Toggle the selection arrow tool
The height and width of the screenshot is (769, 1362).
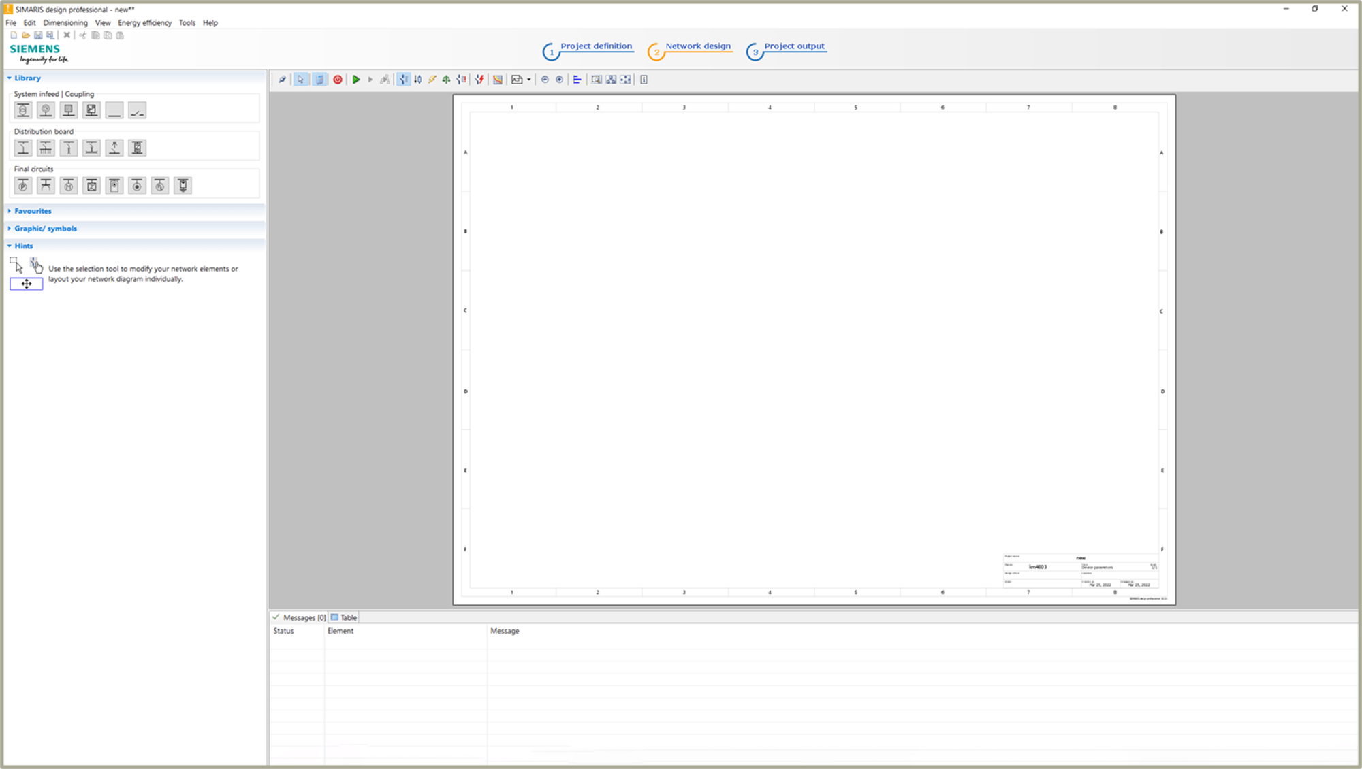[300, 80]
